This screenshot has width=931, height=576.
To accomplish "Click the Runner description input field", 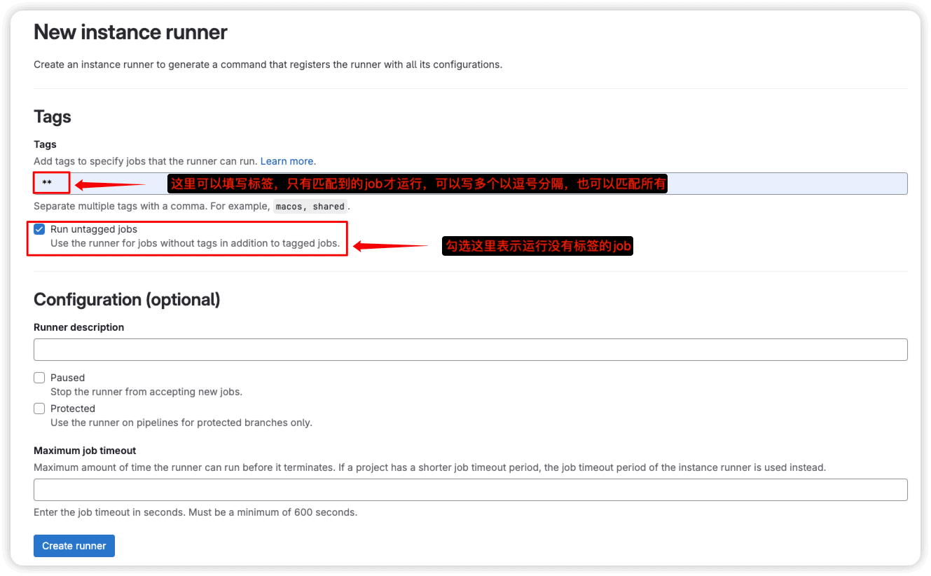I will pos(470,350).
